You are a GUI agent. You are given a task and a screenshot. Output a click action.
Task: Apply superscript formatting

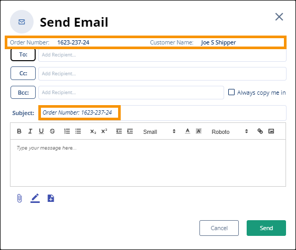tap(104, 131)
